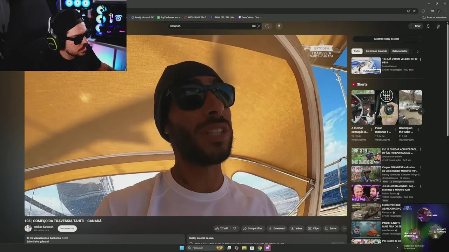Viewport: 449px width, 252px height.
Task: Open more actions menu beside Salvar
Action: (344, 228)
